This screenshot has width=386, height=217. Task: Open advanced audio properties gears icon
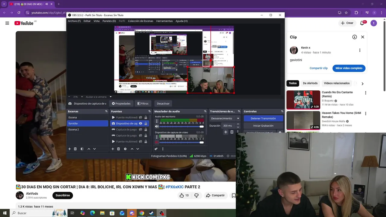156,149
